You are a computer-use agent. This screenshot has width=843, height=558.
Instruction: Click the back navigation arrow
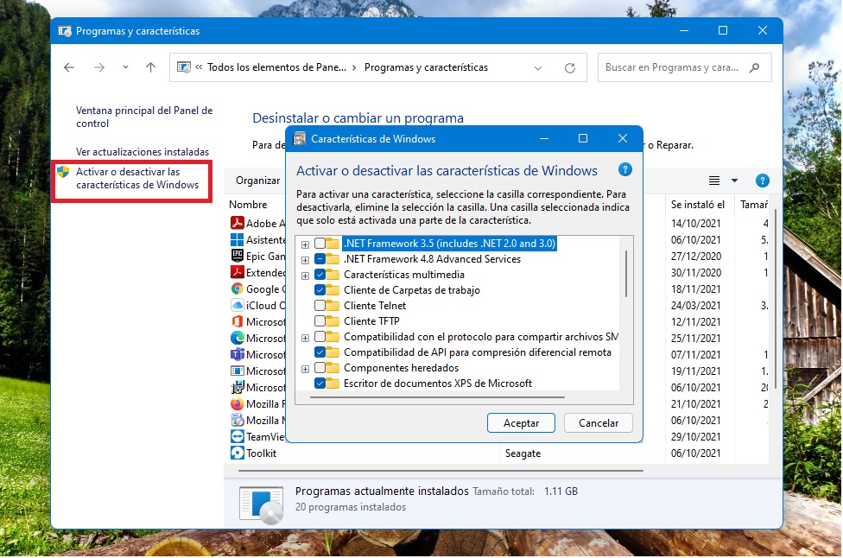point(69,67)
